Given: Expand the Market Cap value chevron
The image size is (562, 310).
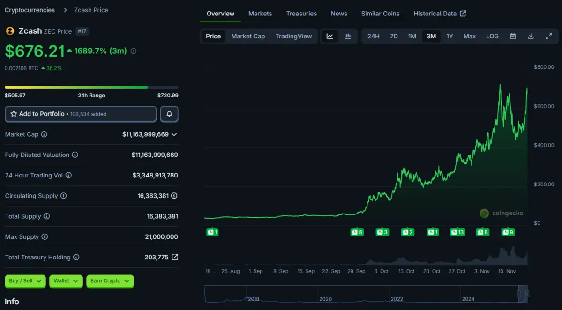Looking at the screenshot, I should tap(174, 134).
